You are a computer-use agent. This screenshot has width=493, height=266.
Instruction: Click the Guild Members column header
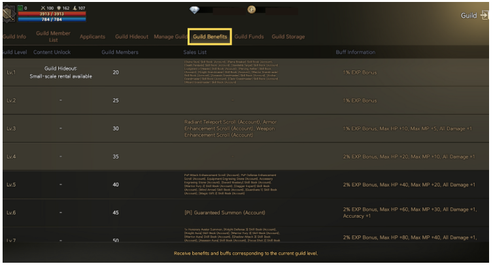pos(120,52)
